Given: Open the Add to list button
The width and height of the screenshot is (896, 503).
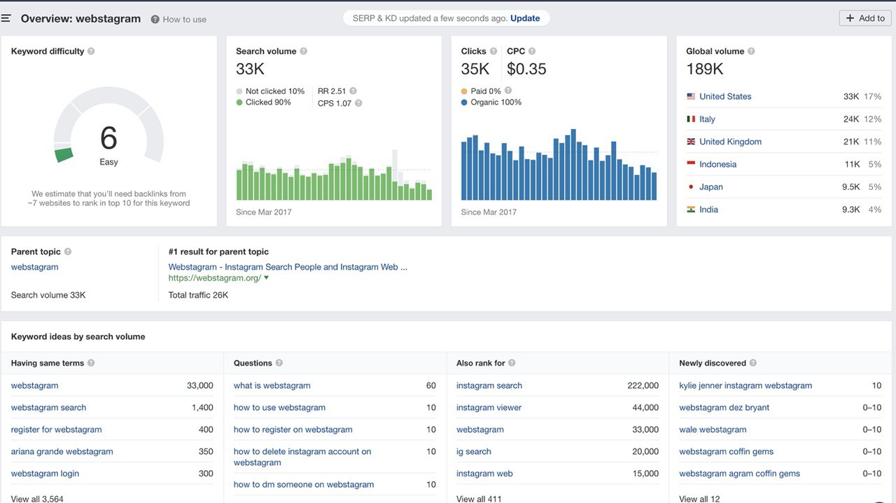Looking at the screenshot, I should [x=865, y=18].
